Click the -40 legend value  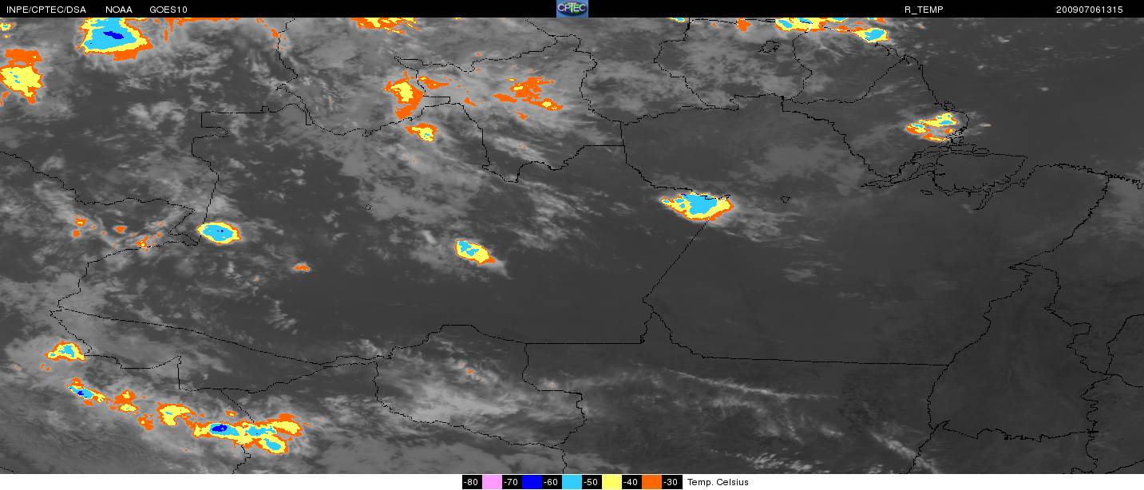coord(631,482)
